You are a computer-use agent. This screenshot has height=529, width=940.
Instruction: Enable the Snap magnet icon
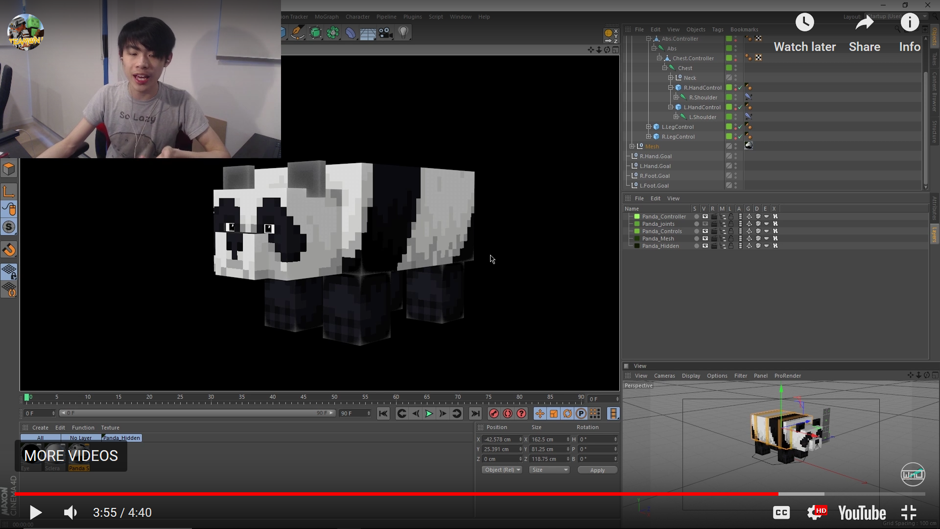coord(9,250)
